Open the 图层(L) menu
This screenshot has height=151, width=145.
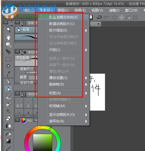pyautogui.click(x=63, y=10)
